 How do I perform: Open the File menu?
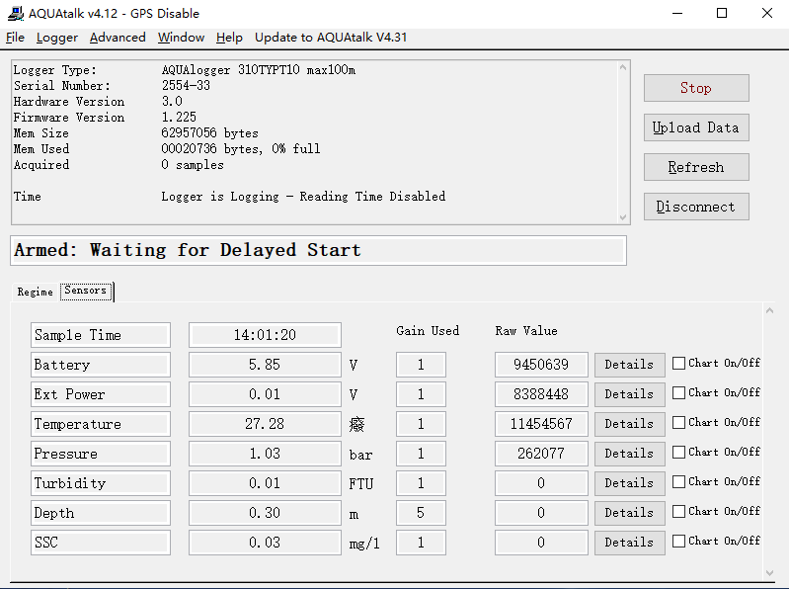point(15,38)
